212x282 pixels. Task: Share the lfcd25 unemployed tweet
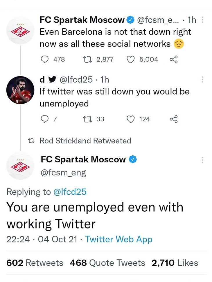(173, 119)
